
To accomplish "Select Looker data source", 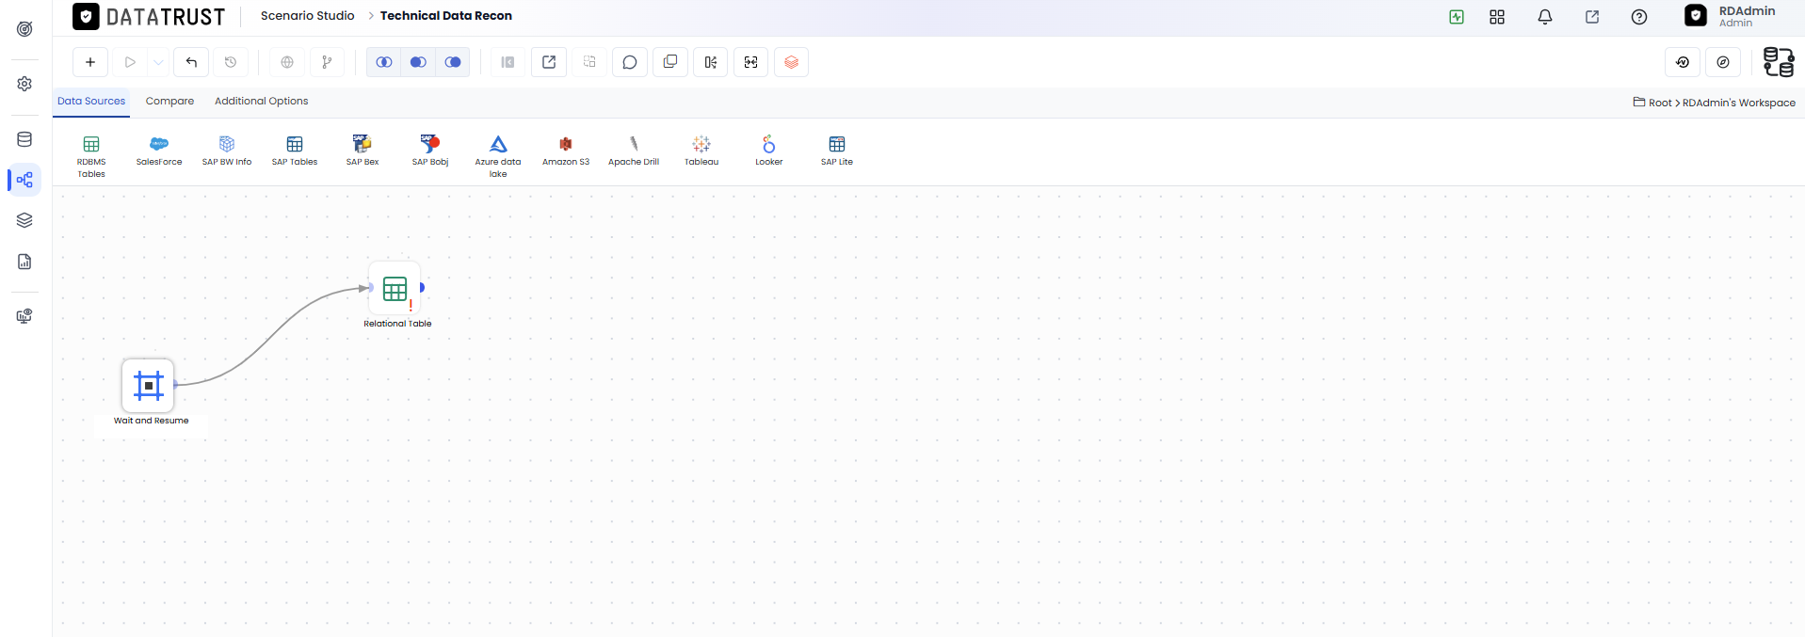I will 769,151.
